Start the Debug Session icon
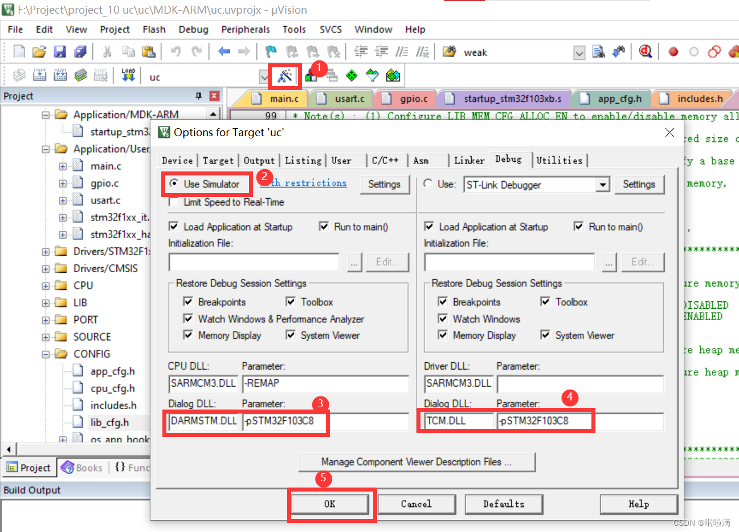This screenshot has height=532, width=739. point(645,52)
